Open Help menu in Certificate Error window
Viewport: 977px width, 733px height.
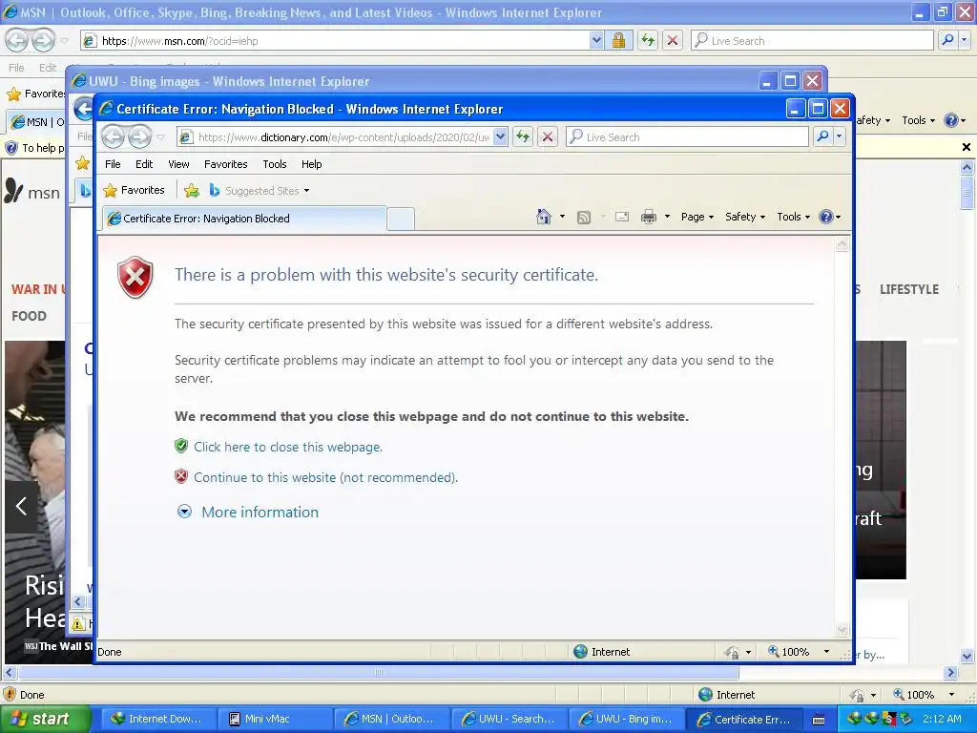[x=312, y=164]
